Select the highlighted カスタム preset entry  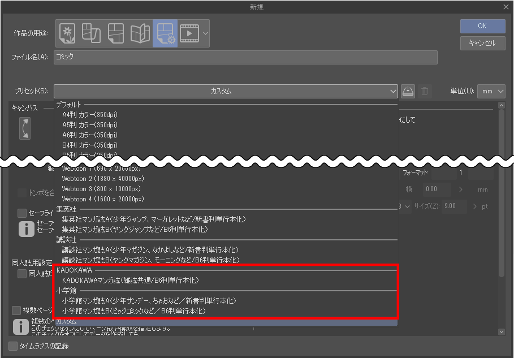(226, 322)
